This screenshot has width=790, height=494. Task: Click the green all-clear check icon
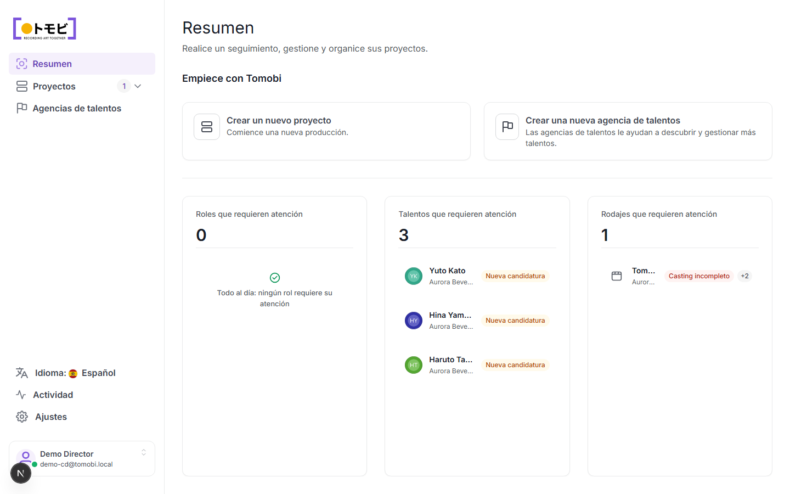pos(275,278)
